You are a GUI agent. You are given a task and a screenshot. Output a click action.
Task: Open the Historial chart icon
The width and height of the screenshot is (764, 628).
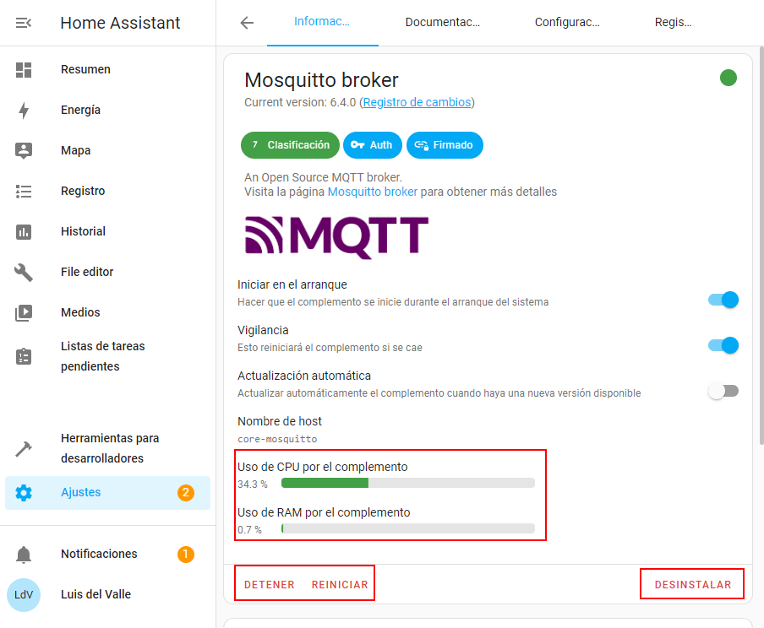[x=24, y=232]
